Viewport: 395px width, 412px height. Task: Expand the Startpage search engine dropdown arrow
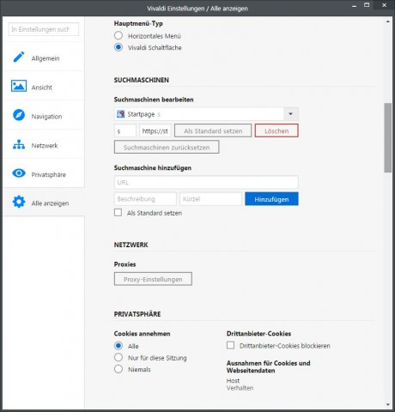point(291,114)
